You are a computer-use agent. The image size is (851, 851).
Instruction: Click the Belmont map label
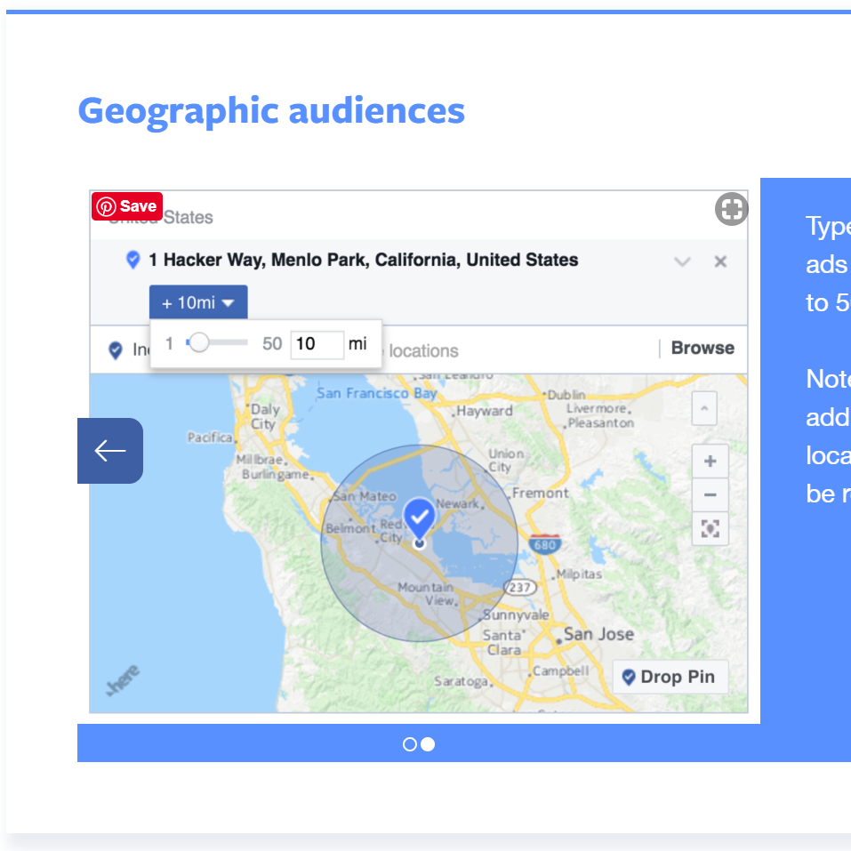tap(350, 528)
